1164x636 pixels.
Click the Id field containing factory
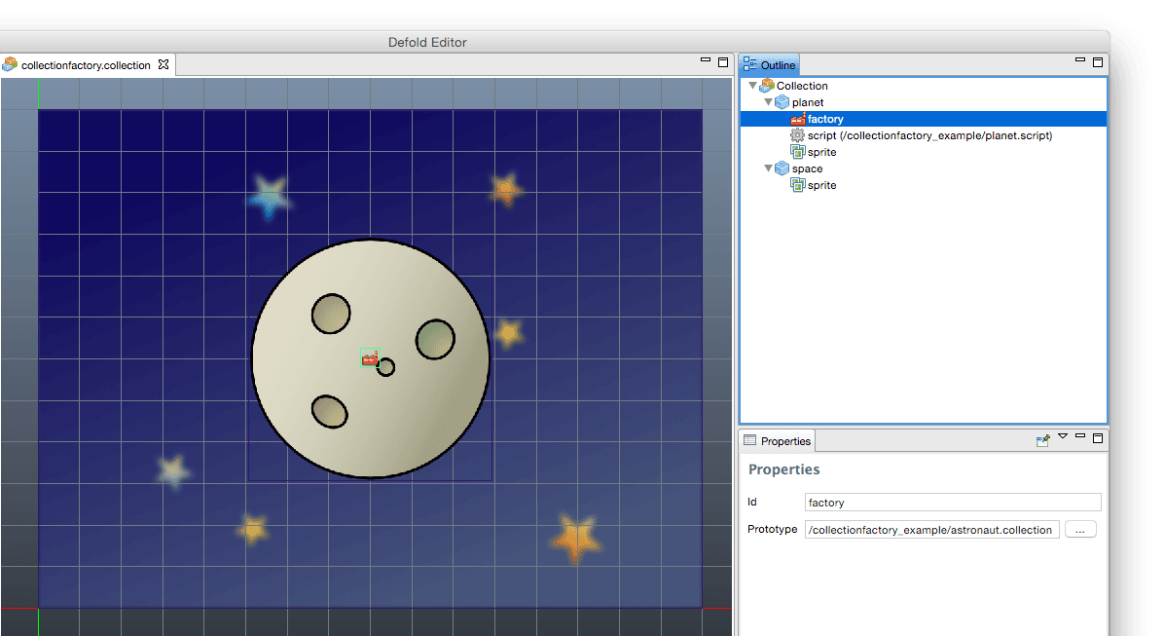[953, 503]
